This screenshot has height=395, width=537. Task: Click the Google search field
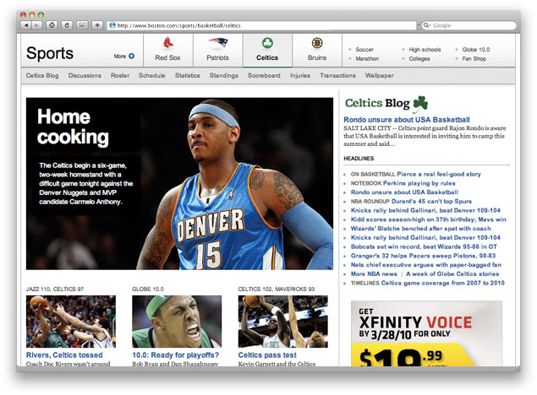[x=469, y=25]
